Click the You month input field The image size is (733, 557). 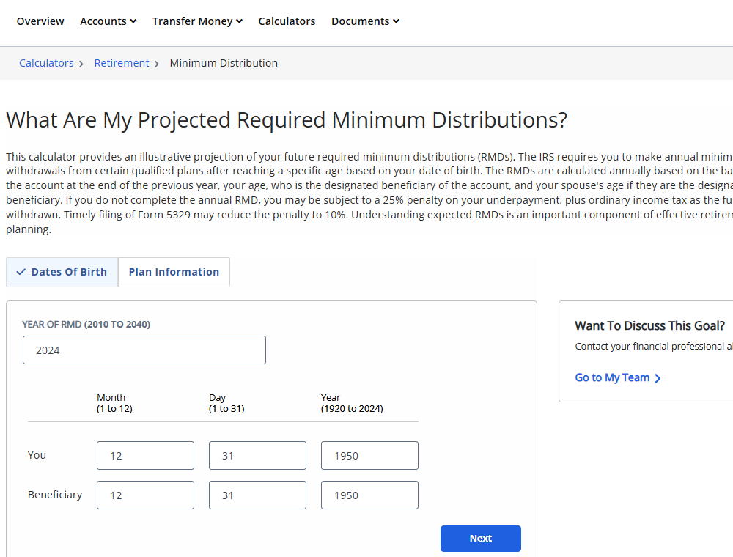[145, 456]
